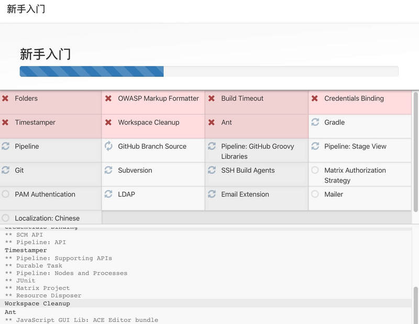This screenshot has height=324, width=419.
Task: Click the refresh icon beside Pipeline: Stage View
Action: point(315,146)
